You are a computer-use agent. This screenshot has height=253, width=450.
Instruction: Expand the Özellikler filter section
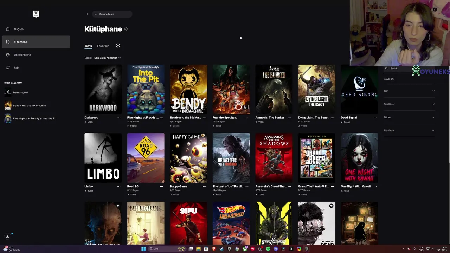pos(409,104)
